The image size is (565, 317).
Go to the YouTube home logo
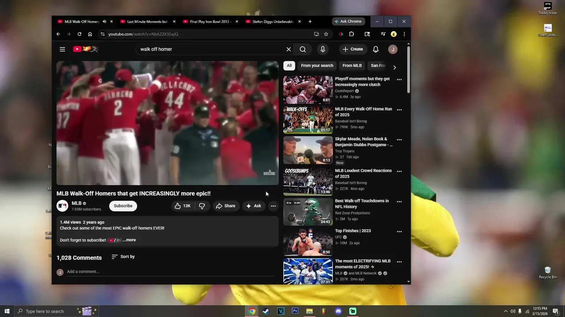click(x=86, y=49)
